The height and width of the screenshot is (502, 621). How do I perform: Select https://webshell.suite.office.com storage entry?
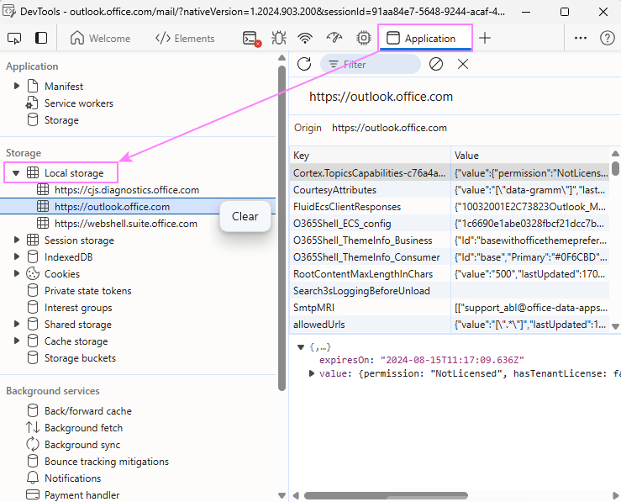tap(126, 224)
